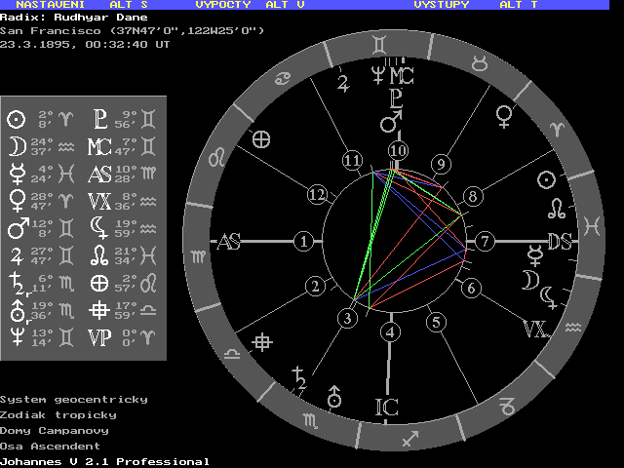Click the Venus symbol in the chart wheel

pyautogui.click(x=505, y=117)
